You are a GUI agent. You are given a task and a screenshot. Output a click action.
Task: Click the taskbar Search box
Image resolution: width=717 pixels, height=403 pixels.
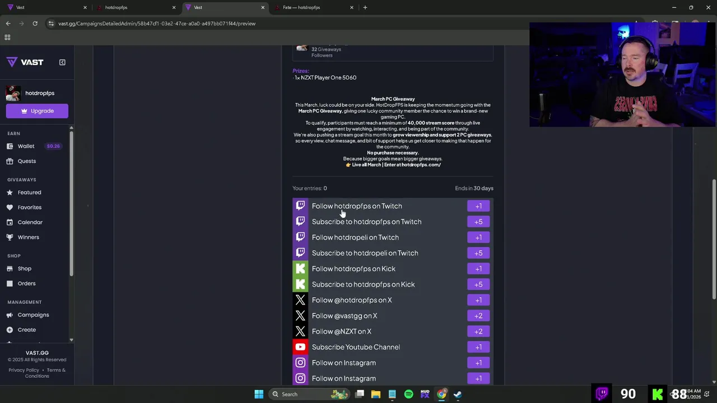[310, 394]
